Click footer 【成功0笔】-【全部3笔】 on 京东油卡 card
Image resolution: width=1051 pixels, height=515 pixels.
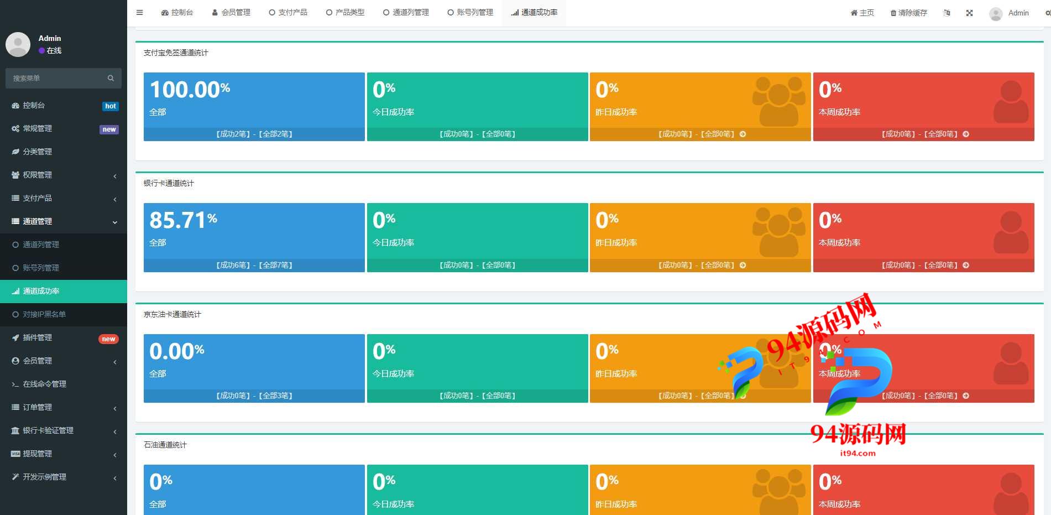click(x=254, y=396)
